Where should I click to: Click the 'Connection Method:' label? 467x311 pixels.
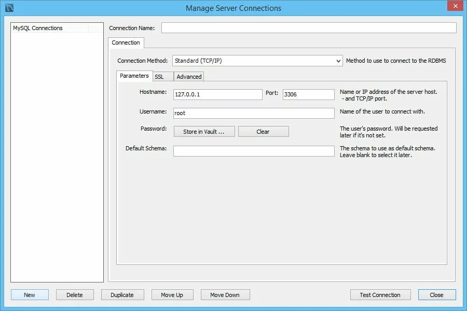coord(142,61)
